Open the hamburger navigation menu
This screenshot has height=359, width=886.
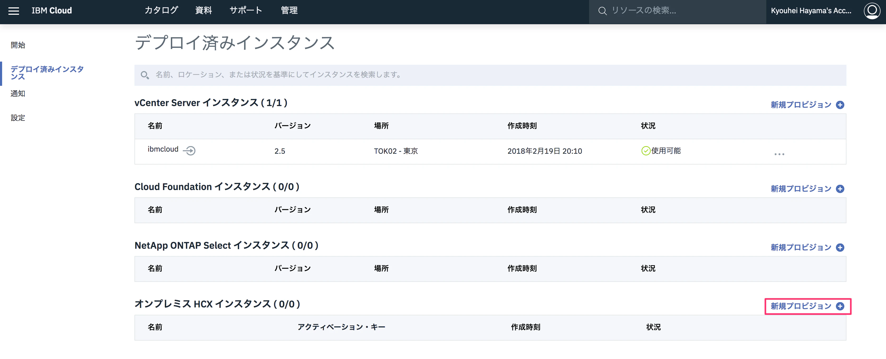click(13, 11)
